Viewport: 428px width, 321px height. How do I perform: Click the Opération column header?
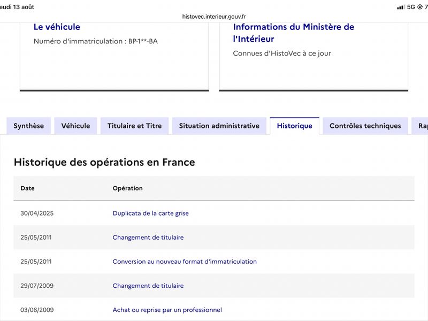click(128, 188)
